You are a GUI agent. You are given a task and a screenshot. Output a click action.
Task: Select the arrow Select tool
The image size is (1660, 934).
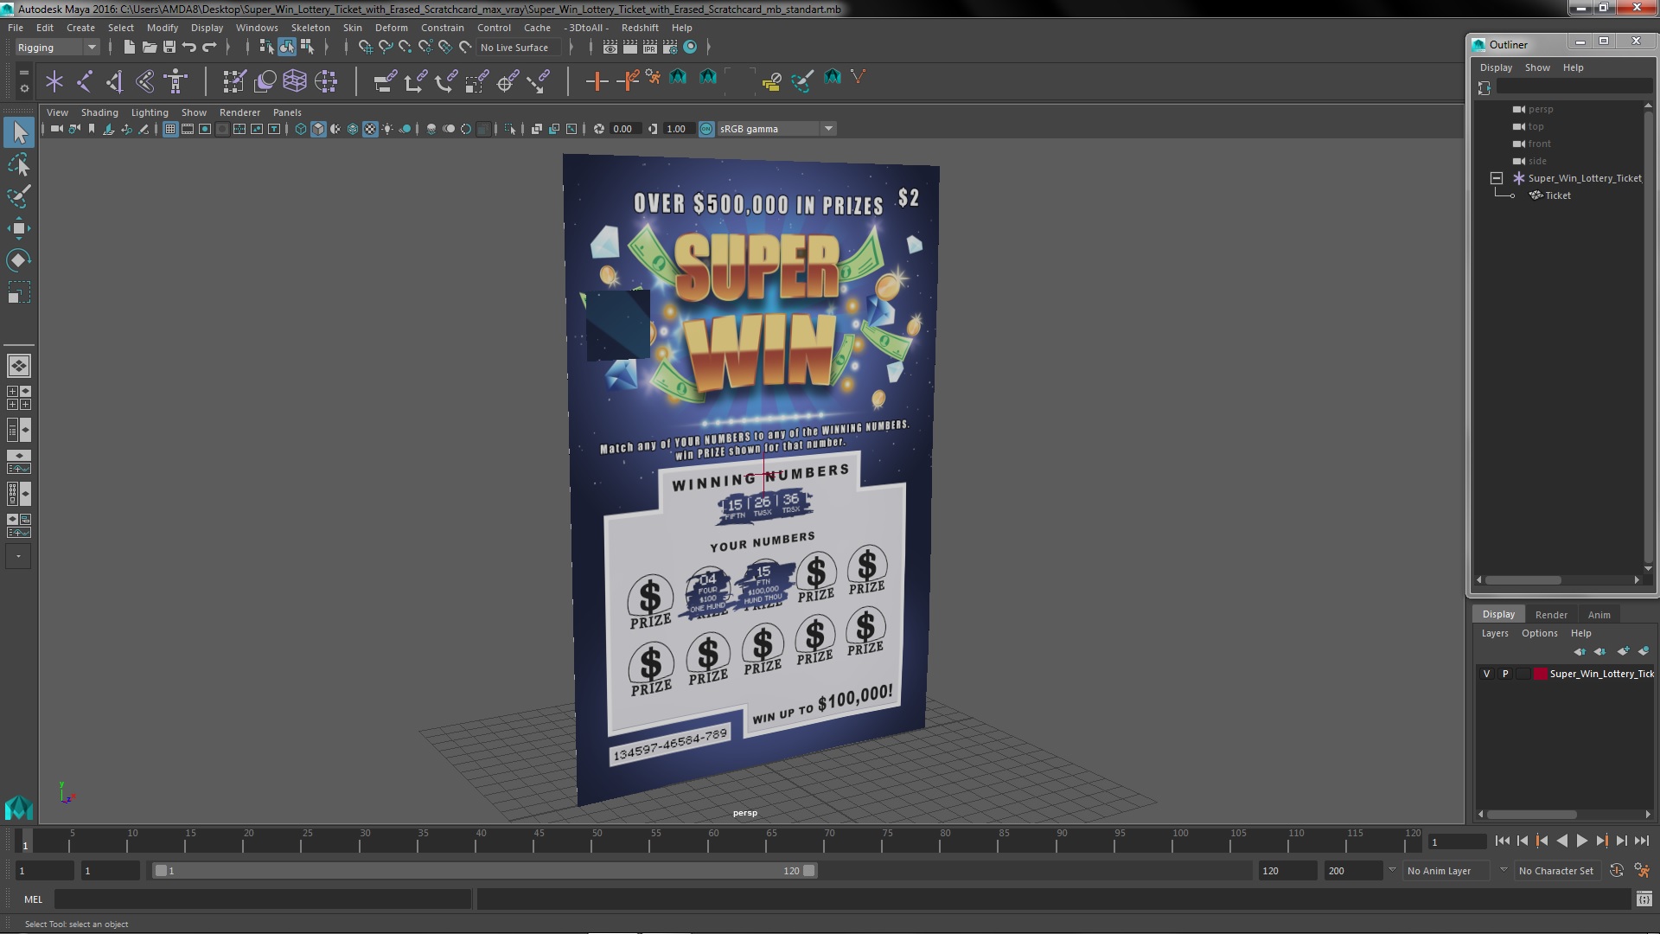(x=19, y=132)
